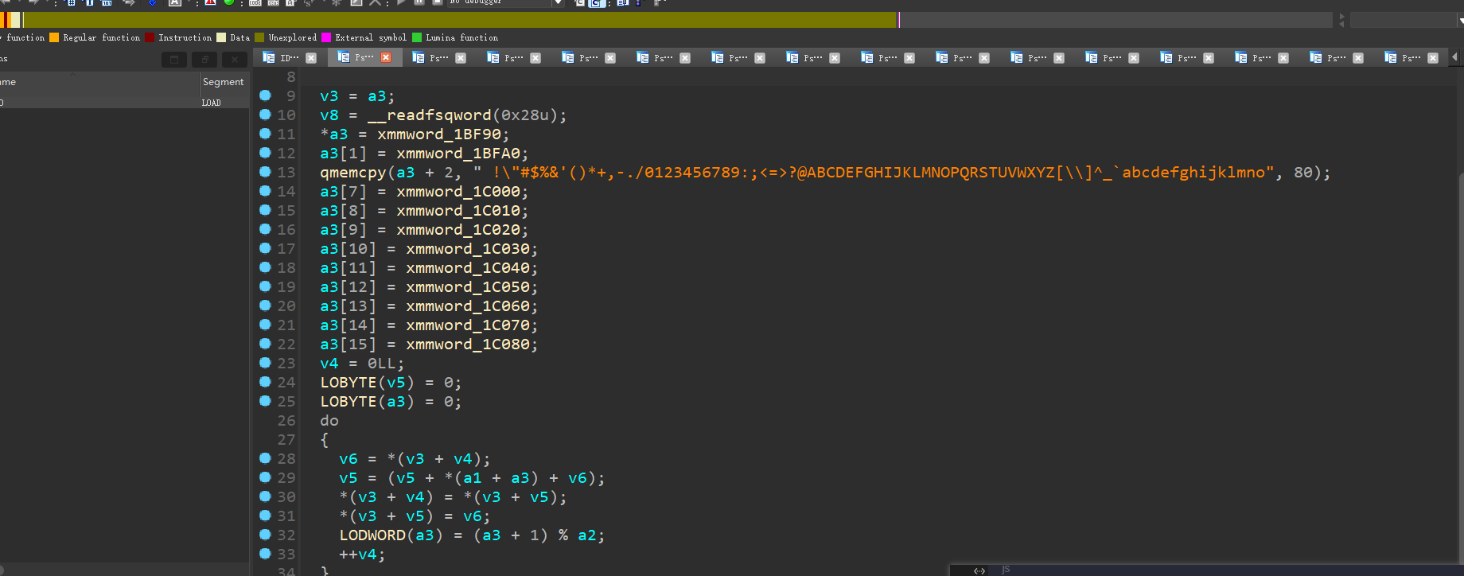Click the orange string literal in qmemcpy call

(x=874, y=173)
